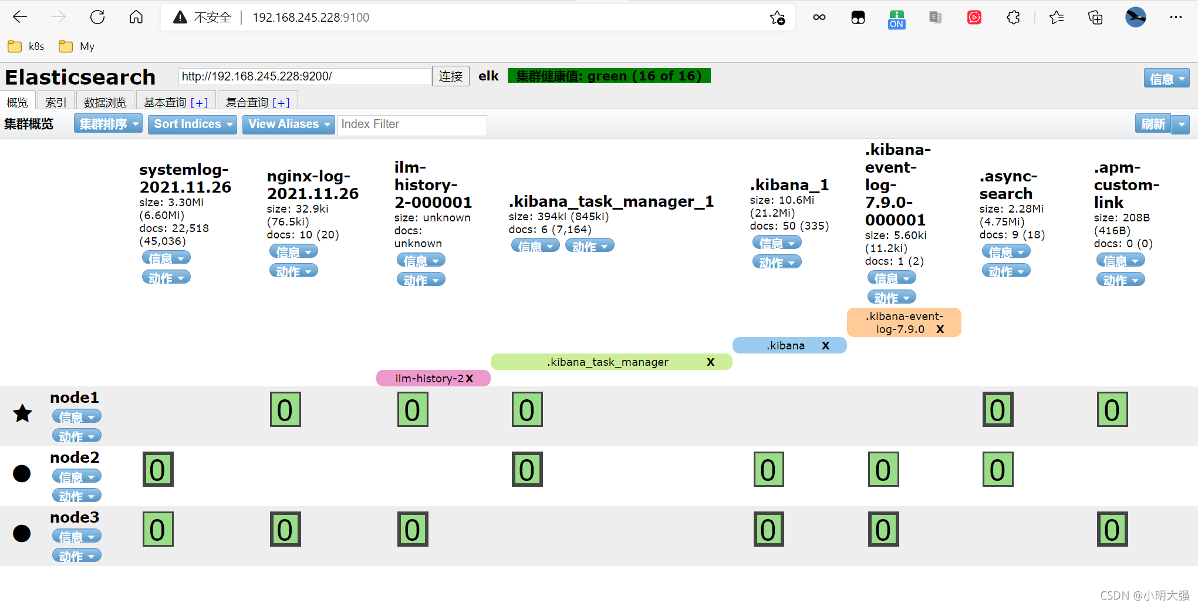Image resolution: width=1198 pixels, height=606 pixels.
Task: Remove the ilm-history-2 alias with X
Action: 470,379
